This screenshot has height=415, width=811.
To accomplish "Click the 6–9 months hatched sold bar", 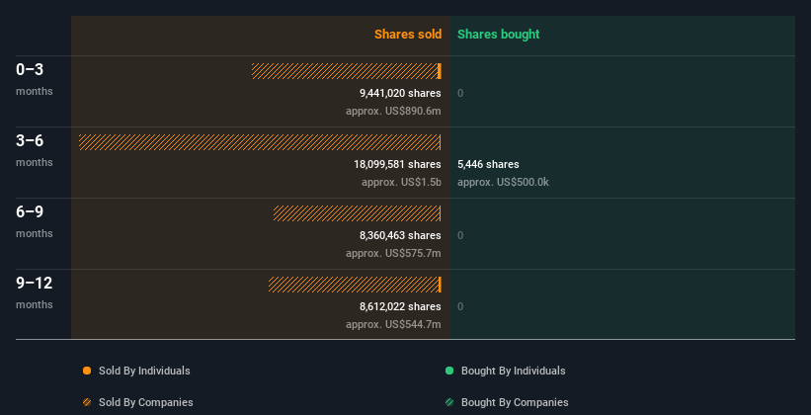I will [357, 213].
